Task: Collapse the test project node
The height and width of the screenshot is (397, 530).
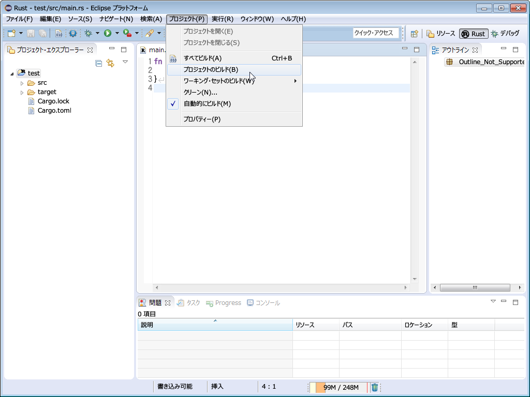Action: [x=12, y=73]
